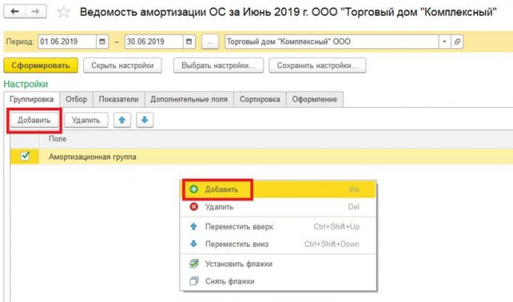Click checked-boxes icon beside Установить флажки
This screenshot has width=513, height=302.
tap(194, 264)
